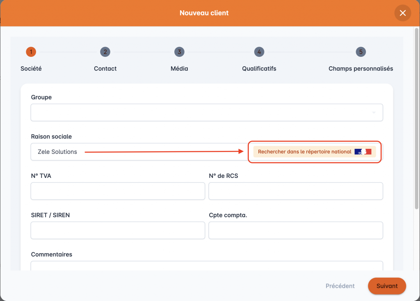The width and height of the screenshot is (420, 301).
Task: Close the Nouveau client dialog
Action: point(402,13)
